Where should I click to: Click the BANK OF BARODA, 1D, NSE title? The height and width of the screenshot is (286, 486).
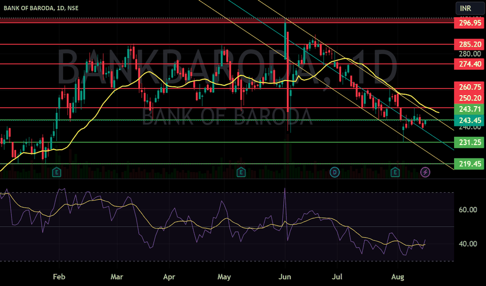41,8
